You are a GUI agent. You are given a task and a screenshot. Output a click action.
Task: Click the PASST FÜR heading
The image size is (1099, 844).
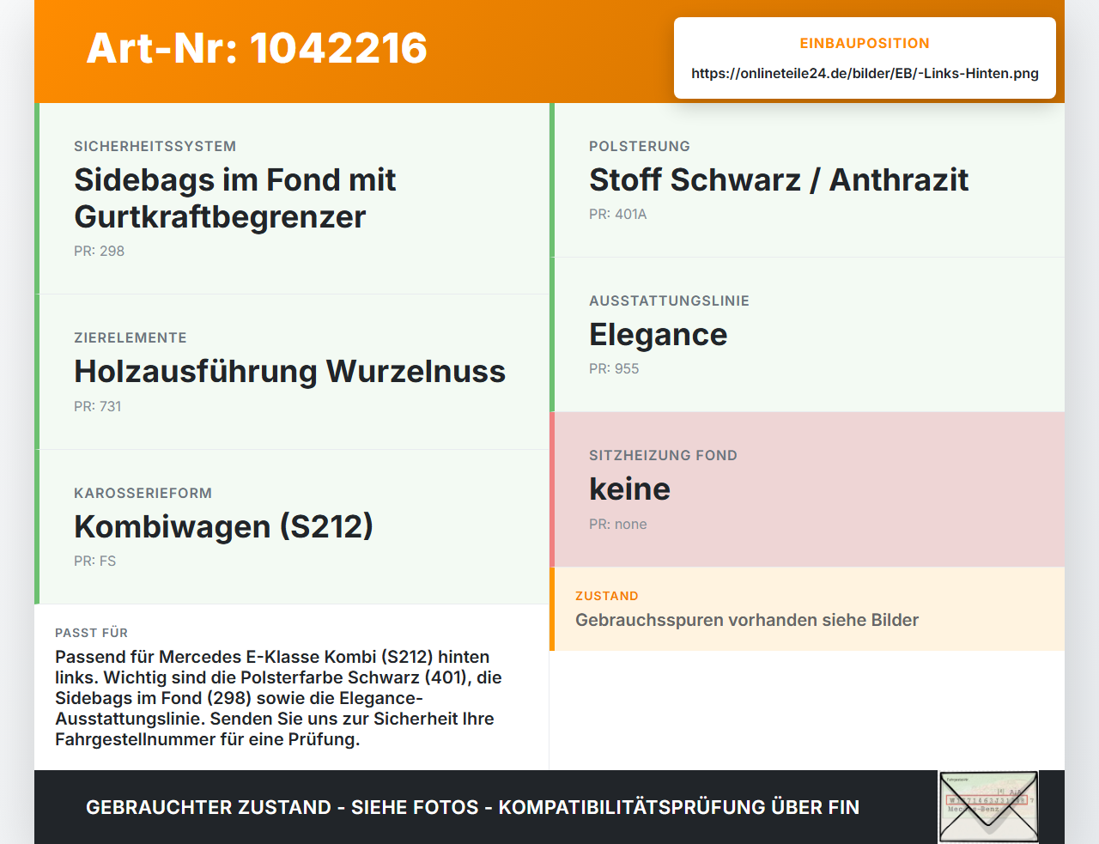pos(91,633)
